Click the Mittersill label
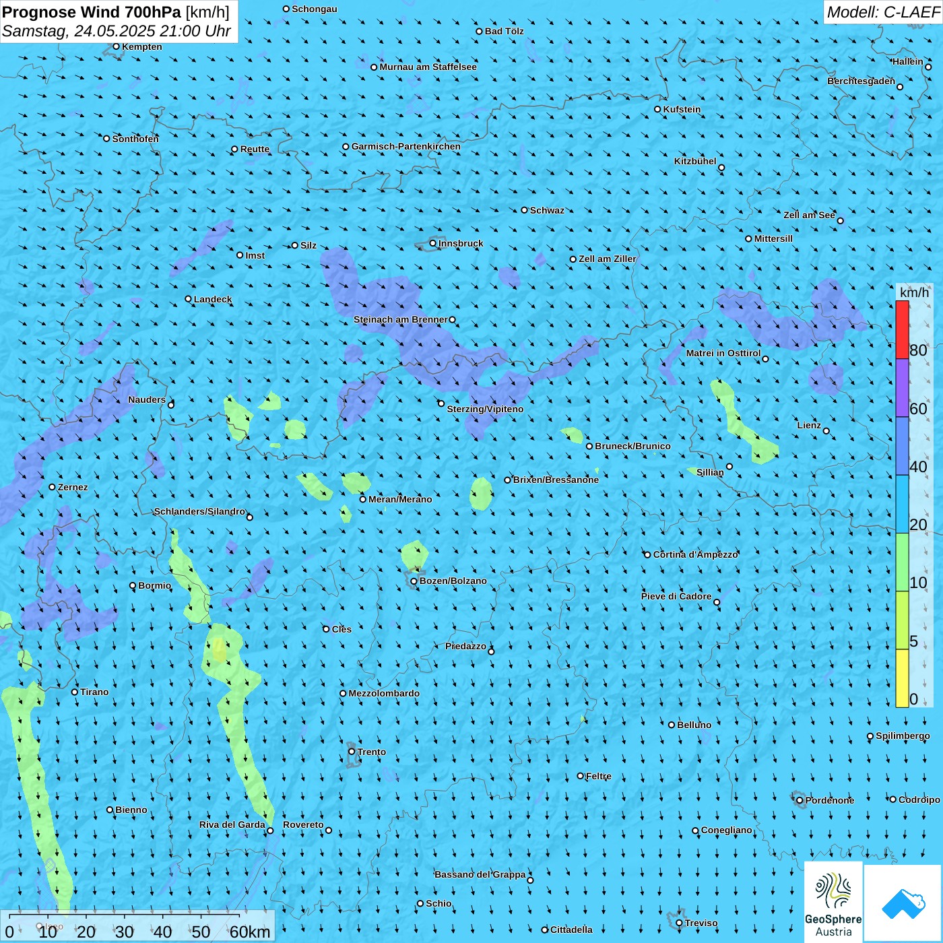 point(774,238)
